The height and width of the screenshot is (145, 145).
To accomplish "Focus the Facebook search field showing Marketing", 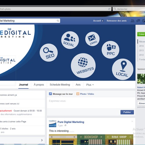I will [x=28, y=21].
